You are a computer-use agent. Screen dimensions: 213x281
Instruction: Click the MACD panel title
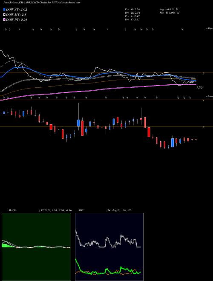pos(12,210)
